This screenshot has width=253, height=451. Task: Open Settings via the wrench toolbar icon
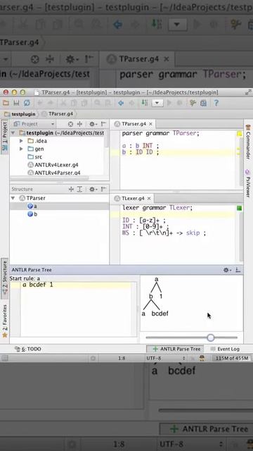pos(193,103)
